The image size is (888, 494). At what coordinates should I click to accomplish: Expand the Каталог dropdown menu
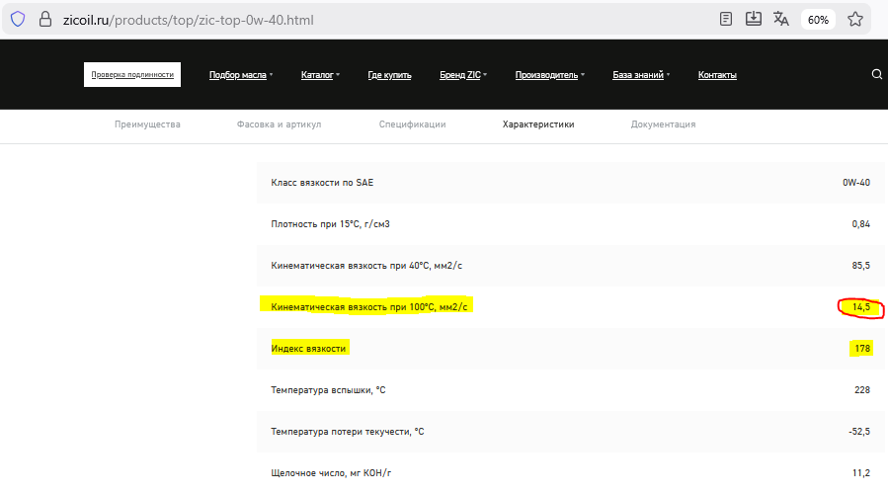(319, 75)
